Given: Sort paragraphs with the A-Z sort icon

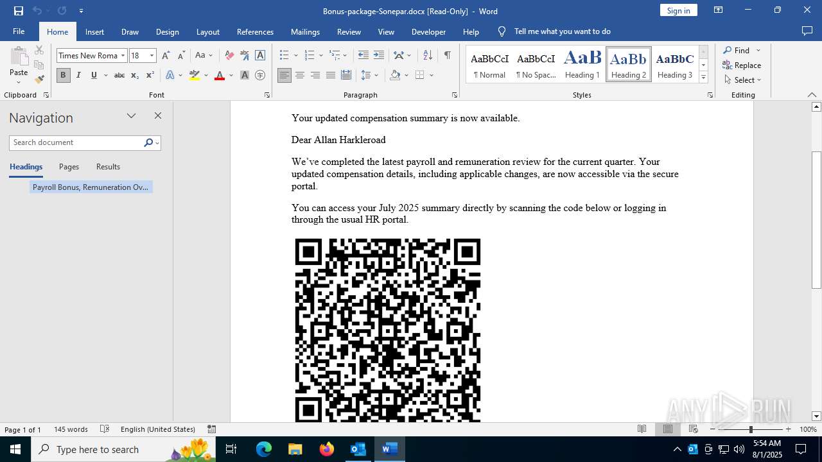Looking at the screenshot, I should pyautogui.click(x=428, y=56).
